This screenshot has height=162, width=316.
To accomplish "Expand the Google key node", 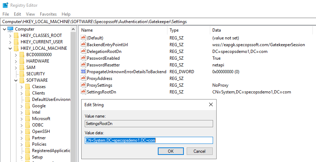I will click(x=22, y=106).
